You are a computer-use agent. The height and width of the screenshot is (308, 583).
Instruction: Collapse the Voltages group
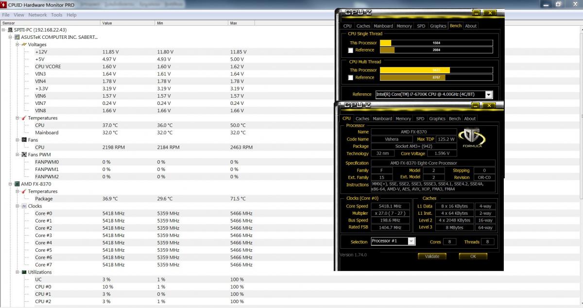[17, 44]
